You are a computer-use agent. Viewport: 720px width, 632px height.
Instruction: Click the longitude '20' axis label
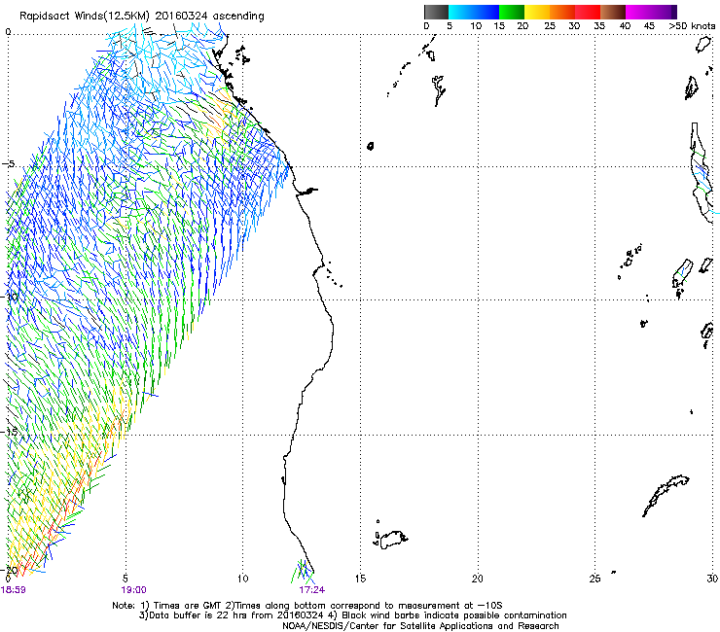tap(478, 579)
